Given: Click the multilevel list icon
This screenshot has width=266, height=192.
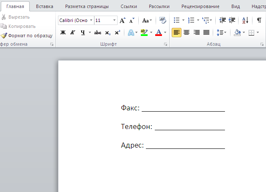Looking at the screenshot, I should click(x=206, y=20).
